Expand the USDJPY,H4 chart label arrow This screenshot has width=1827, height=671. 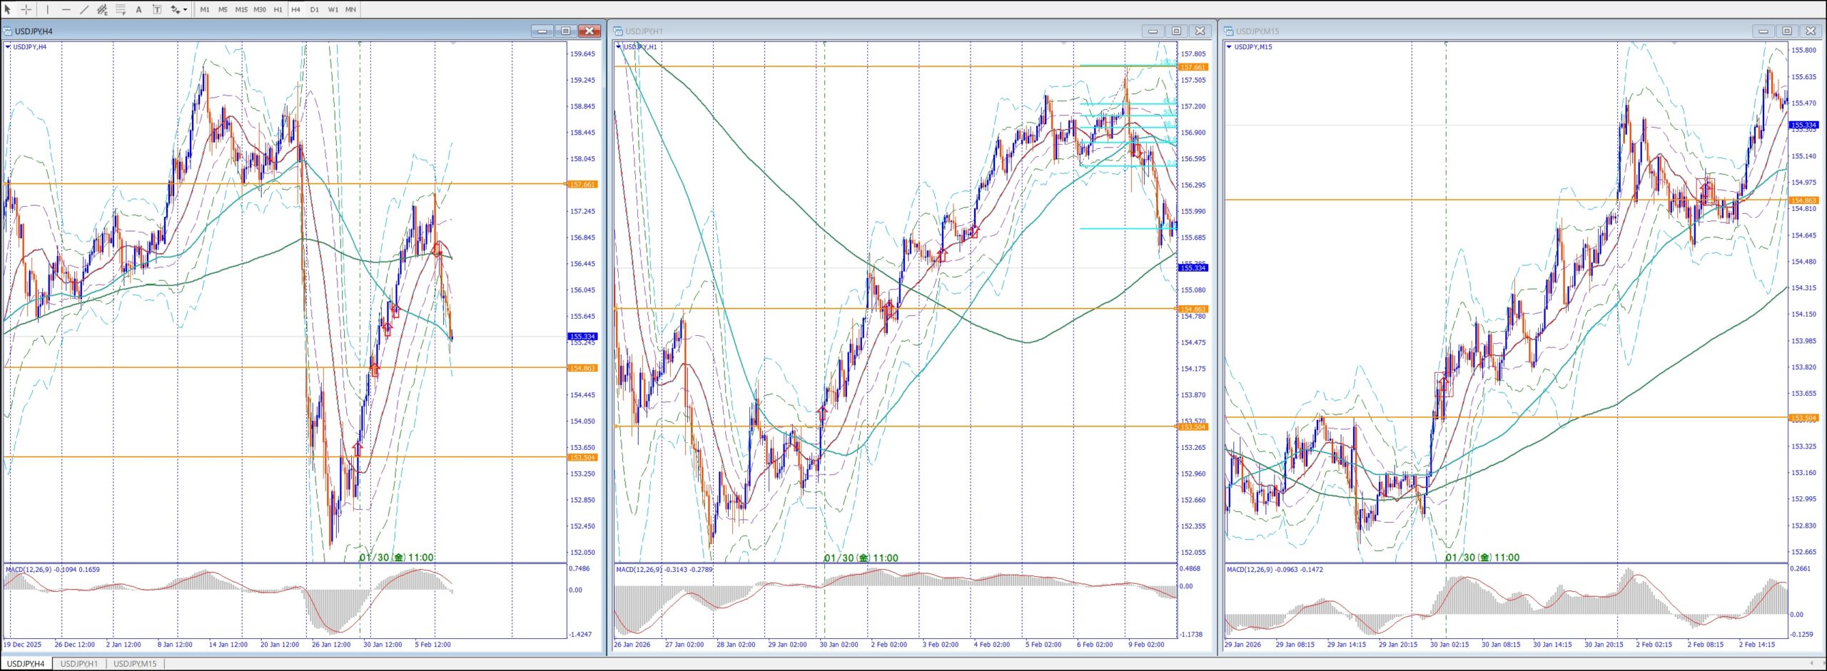point(8,47)
